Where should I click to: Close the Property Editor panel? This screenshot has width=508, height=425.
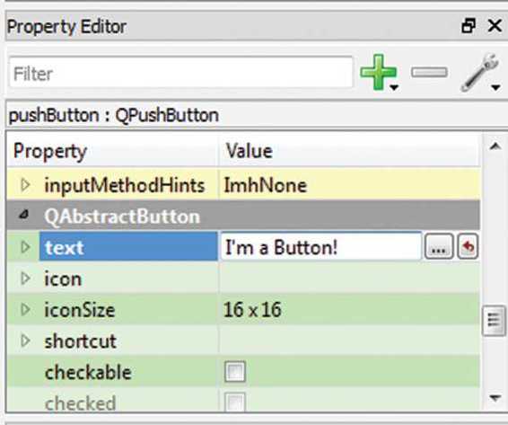tap(495, 26)
